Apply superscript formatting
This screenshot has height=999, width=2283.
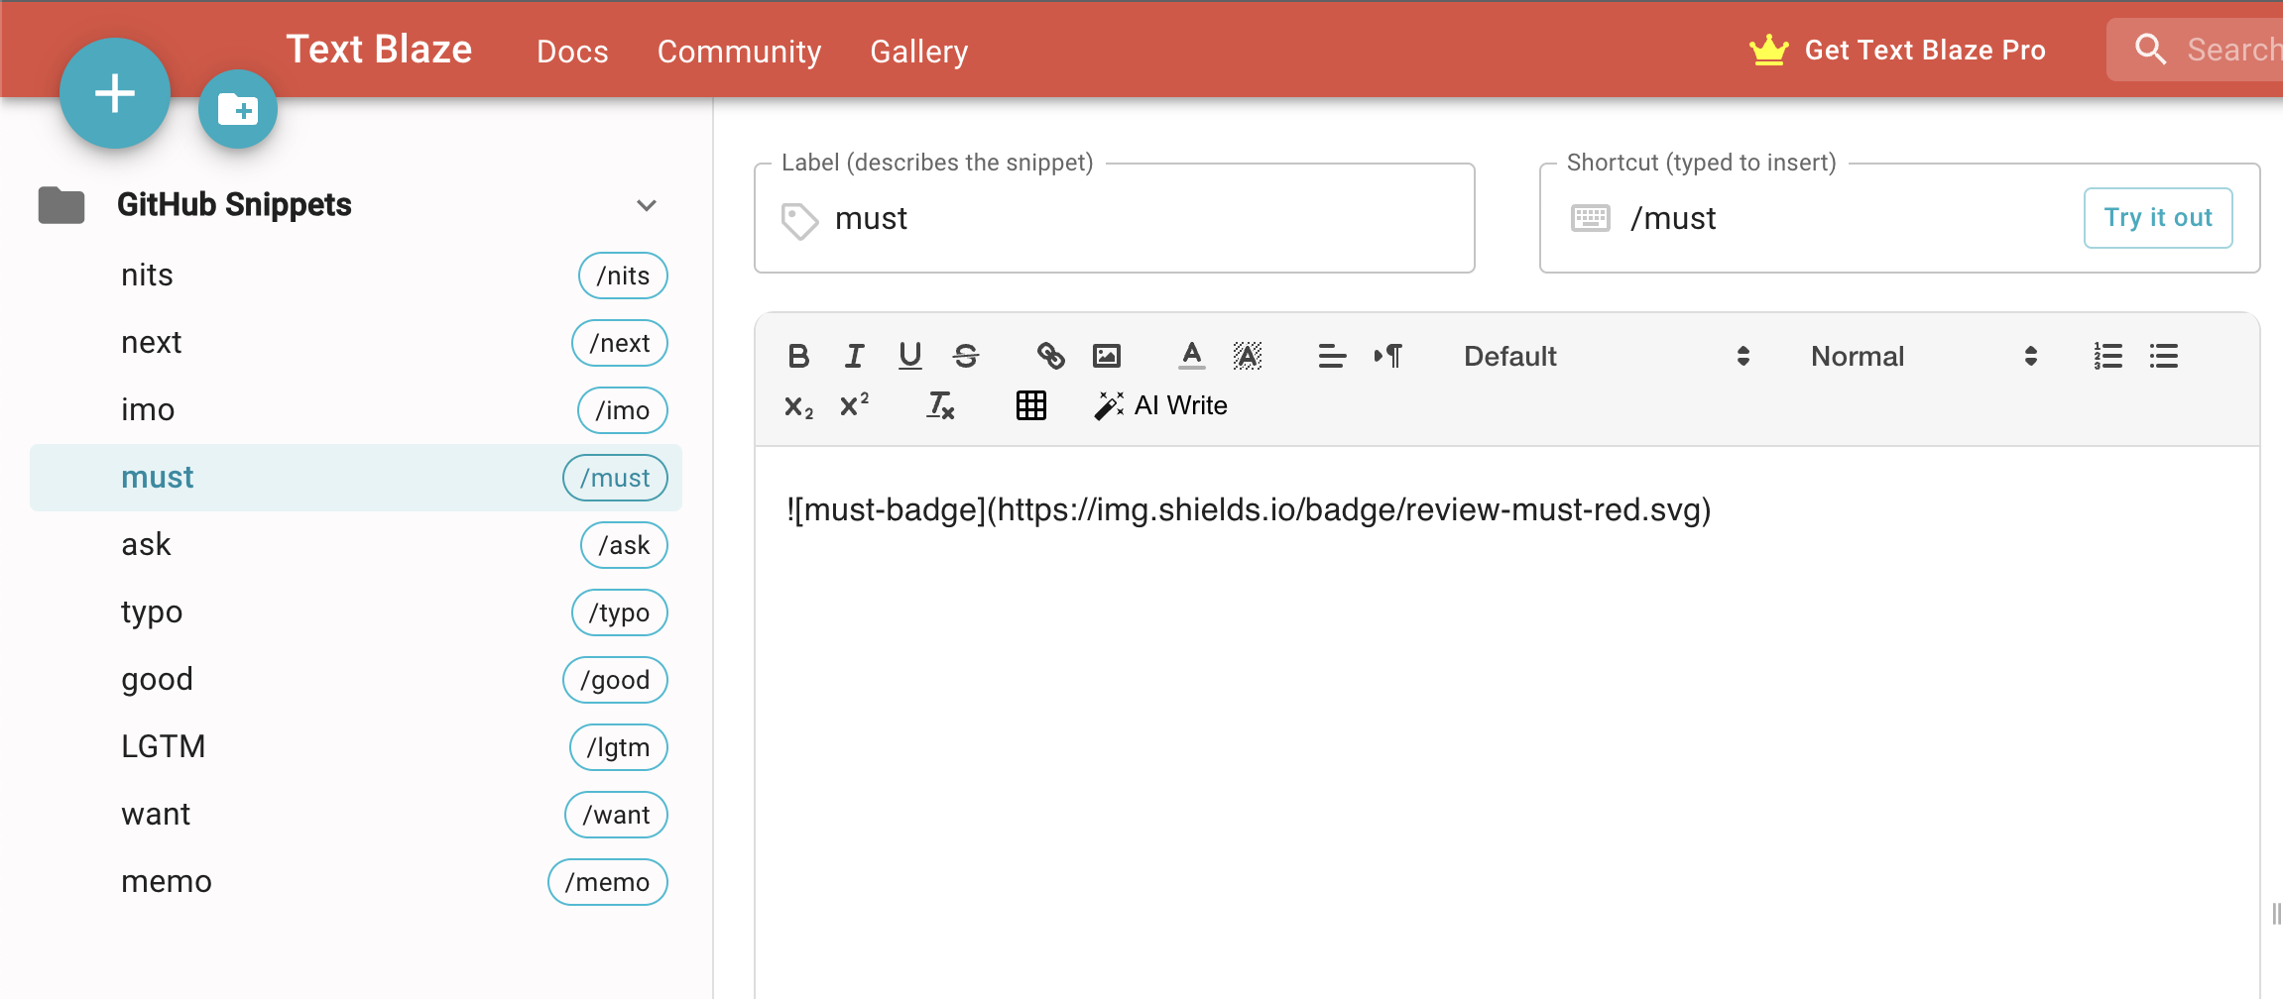(854, 405)
